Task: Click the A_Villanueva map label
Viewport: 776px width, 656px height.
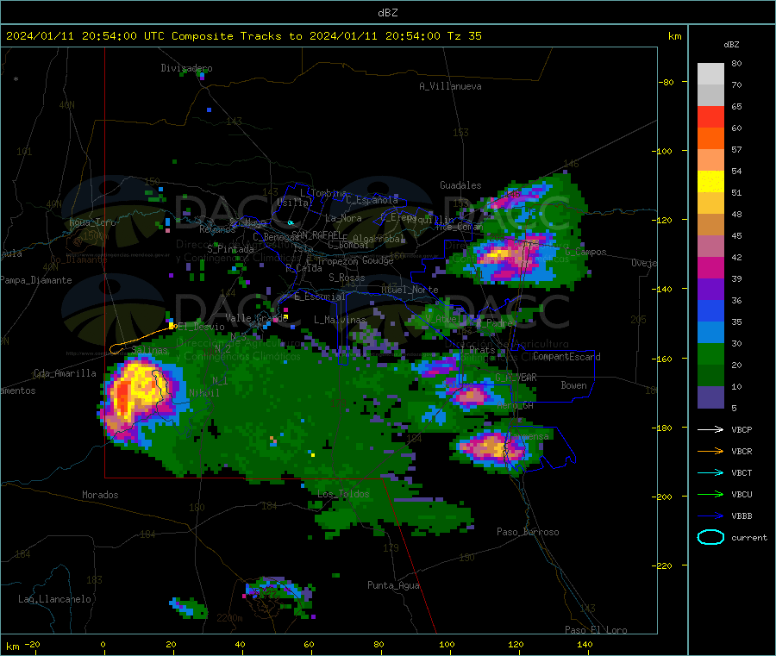Action: 450,86
